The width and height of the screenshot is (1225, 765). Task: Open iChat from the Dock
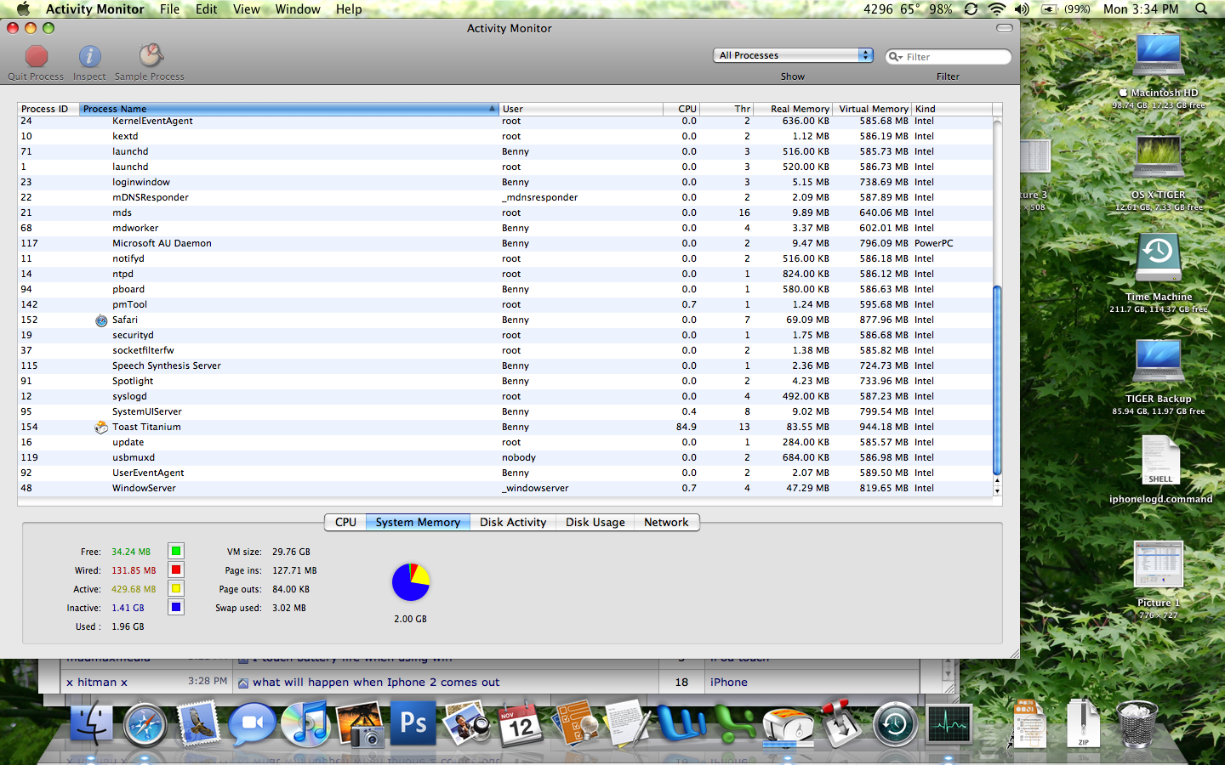pyautogui.click(x=252, y=724)
